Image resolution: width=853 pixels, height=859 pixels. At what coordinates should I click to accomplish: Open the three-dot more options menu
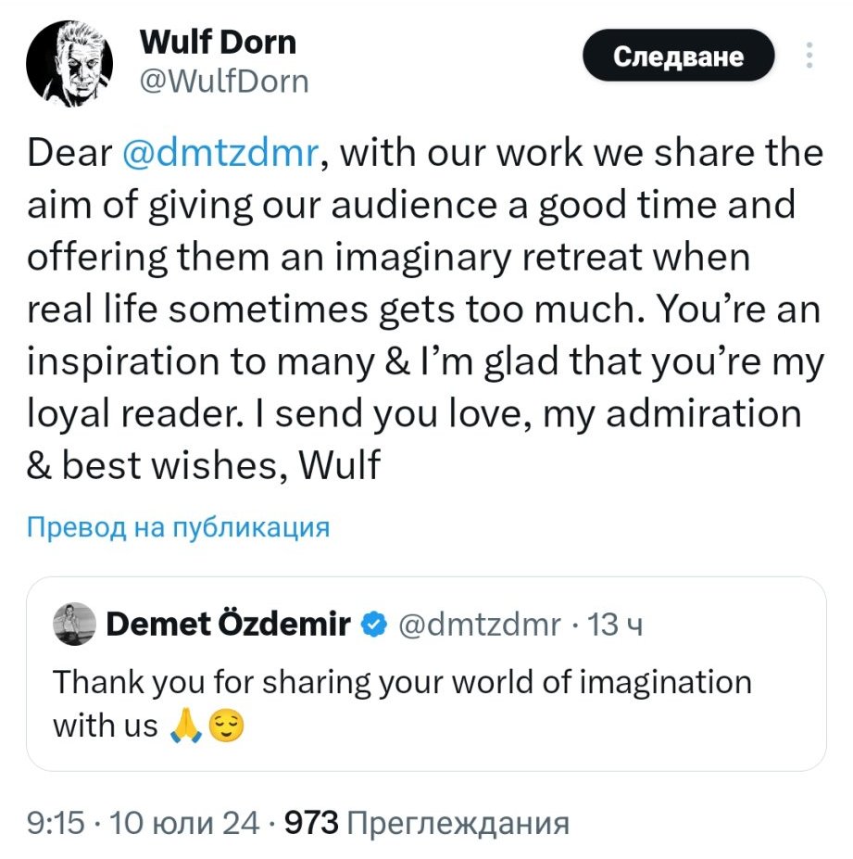click(809, 57)
